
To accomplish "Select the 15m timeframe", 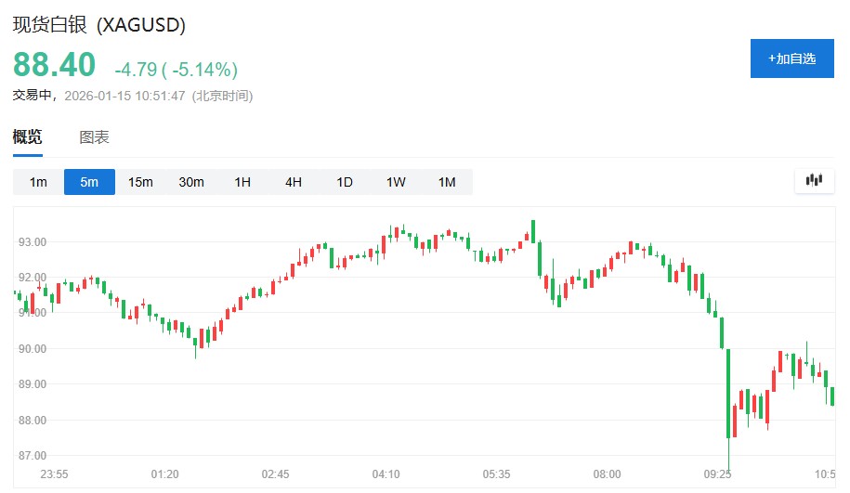I will (140, 182).
